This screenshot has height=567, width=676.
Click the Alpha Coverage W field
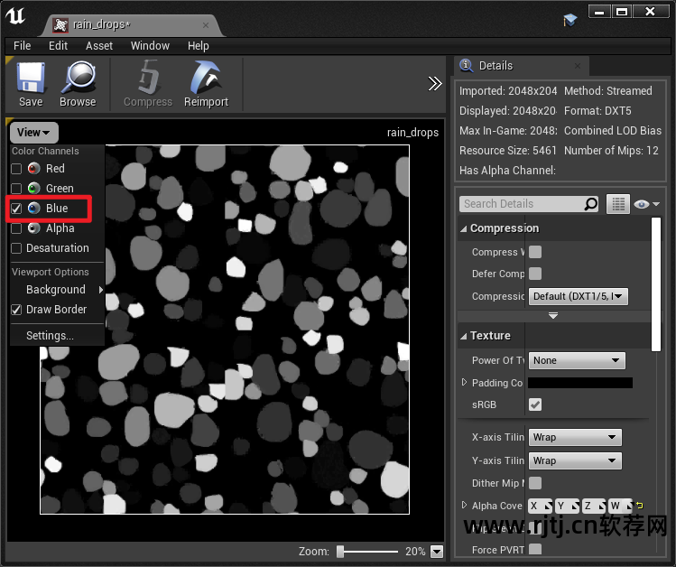(x=620, y=506)
